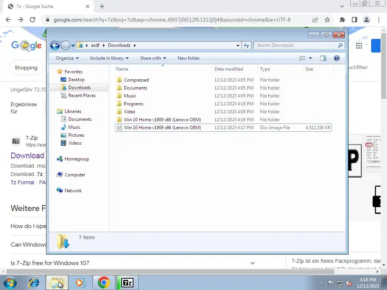Share this page icon in Chrome
387x290 pixels.
tap(315, 20)
